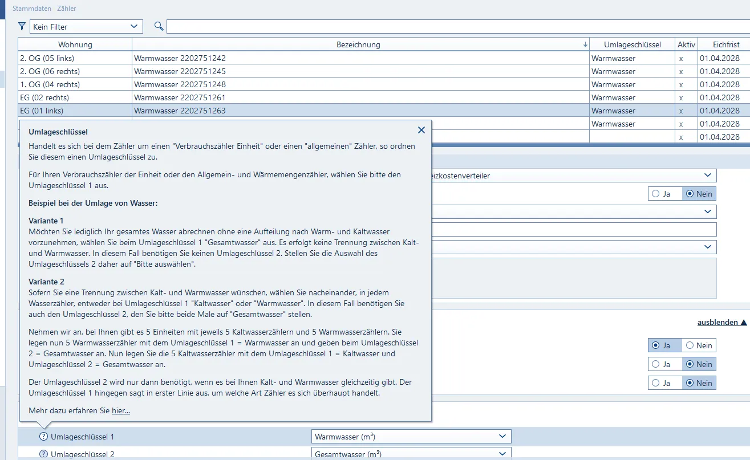Click the funnel filter icon
This screenshot has height=460, width=750.
tap(22, 26)
